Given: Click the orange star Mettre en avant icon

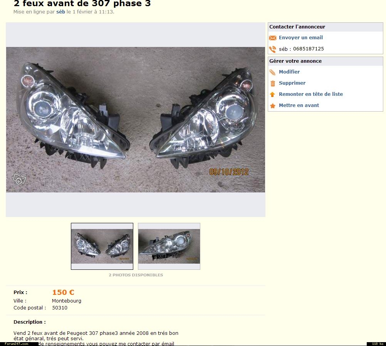Looking at the screenshot, I should pos(272,106).
